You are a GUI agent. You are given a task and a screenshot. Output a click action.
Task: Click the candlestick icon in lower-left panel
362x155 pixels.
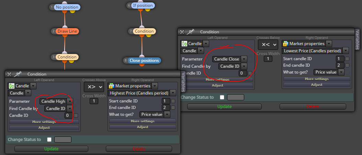click(x=12, y=86)
